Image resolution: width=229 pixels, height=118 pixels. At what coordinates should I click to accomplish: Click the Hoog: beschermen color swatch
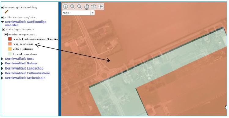point(10,44)
